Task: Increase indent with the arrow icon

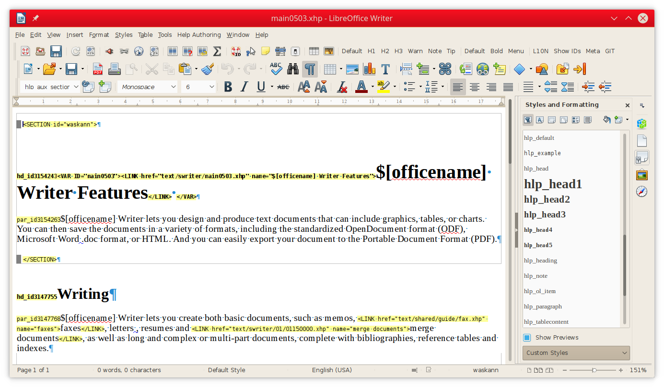Action: click(588, 87)
